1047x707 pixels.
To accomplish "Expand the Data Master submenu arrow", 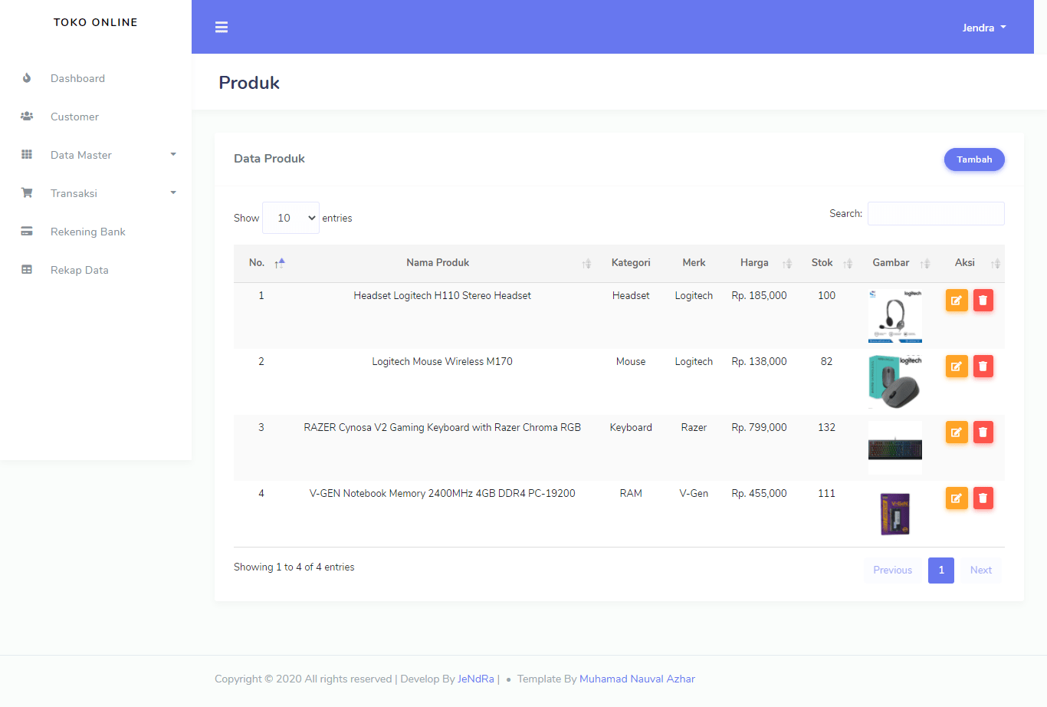I will [173, 154].
